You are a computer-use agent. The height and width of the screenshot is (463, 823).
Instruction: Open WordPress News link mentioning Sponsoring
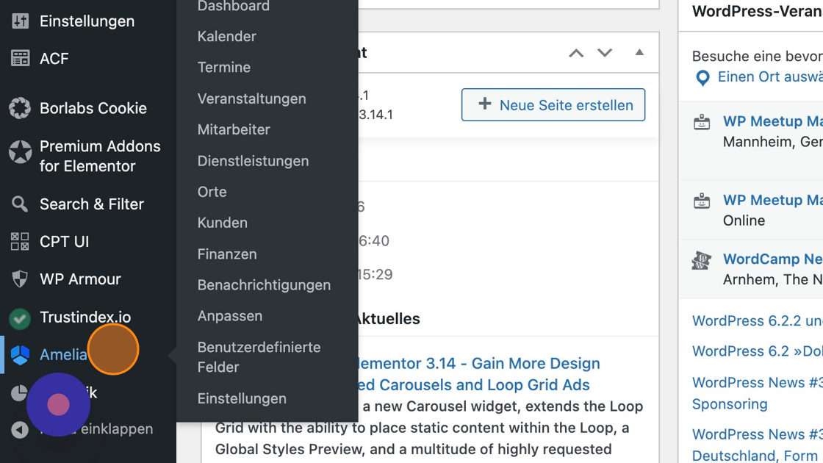(758, 393)
